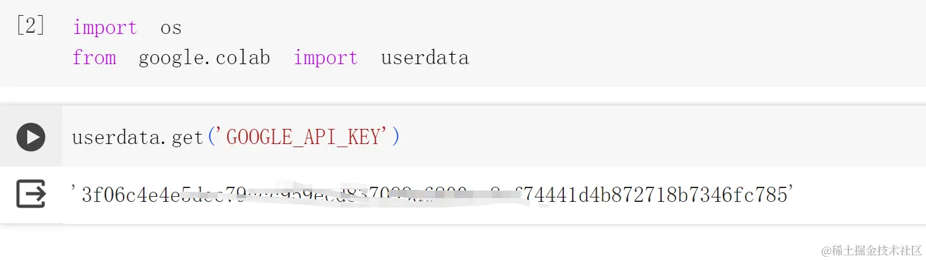926x261 pixels.
Task: Click the blurred middle section of output key
Action: pos(378,195)
